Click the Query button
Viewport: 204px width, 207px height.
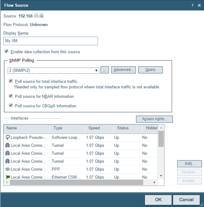[x=150, y=70]
